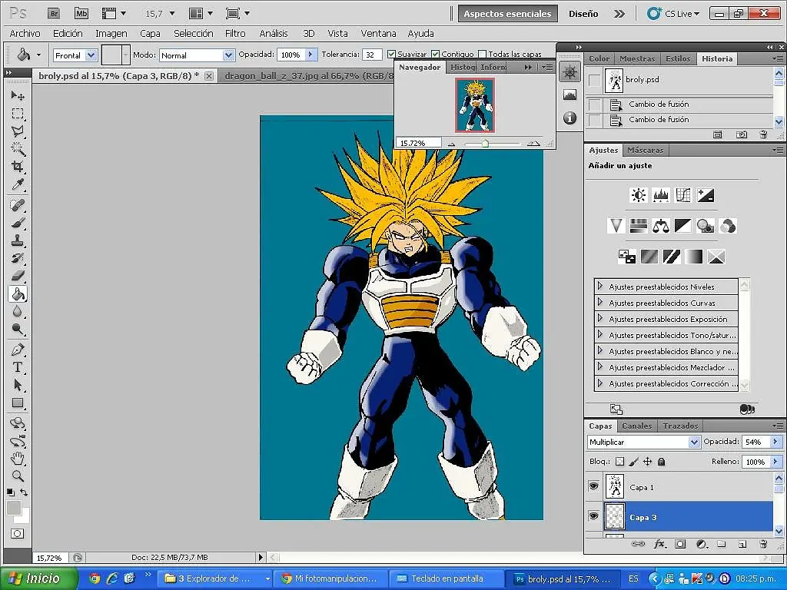Viewport: 787px width, 590px height.
Task: Select the Paint Bucket tool
Action: point(18,294)
